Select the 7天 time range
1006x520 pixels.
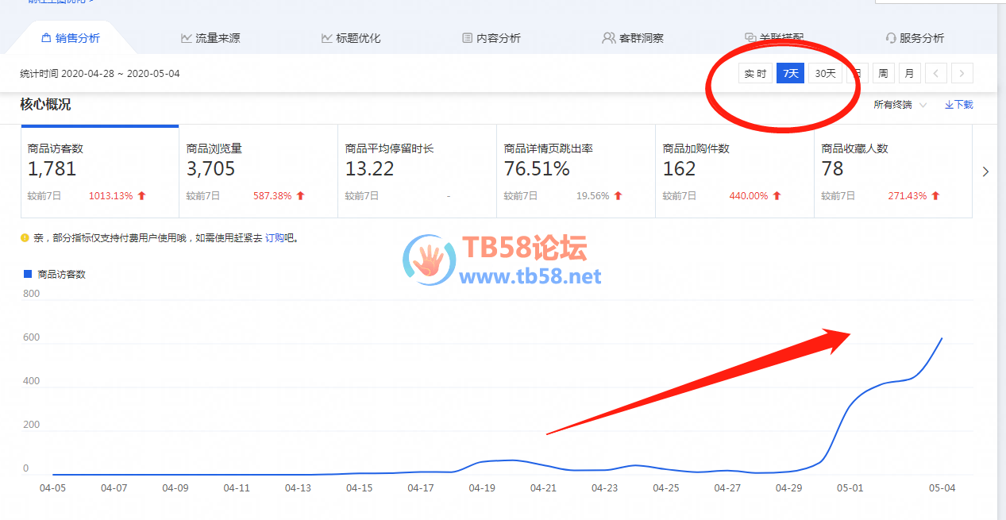790,74
